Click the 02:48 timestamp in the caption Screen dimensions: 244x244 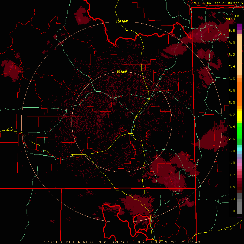194,242
